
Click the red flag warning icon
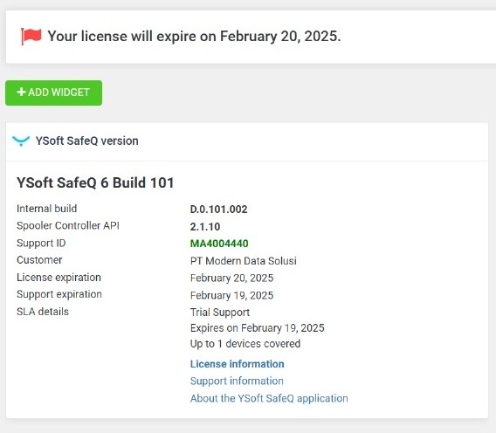[31, 37]
